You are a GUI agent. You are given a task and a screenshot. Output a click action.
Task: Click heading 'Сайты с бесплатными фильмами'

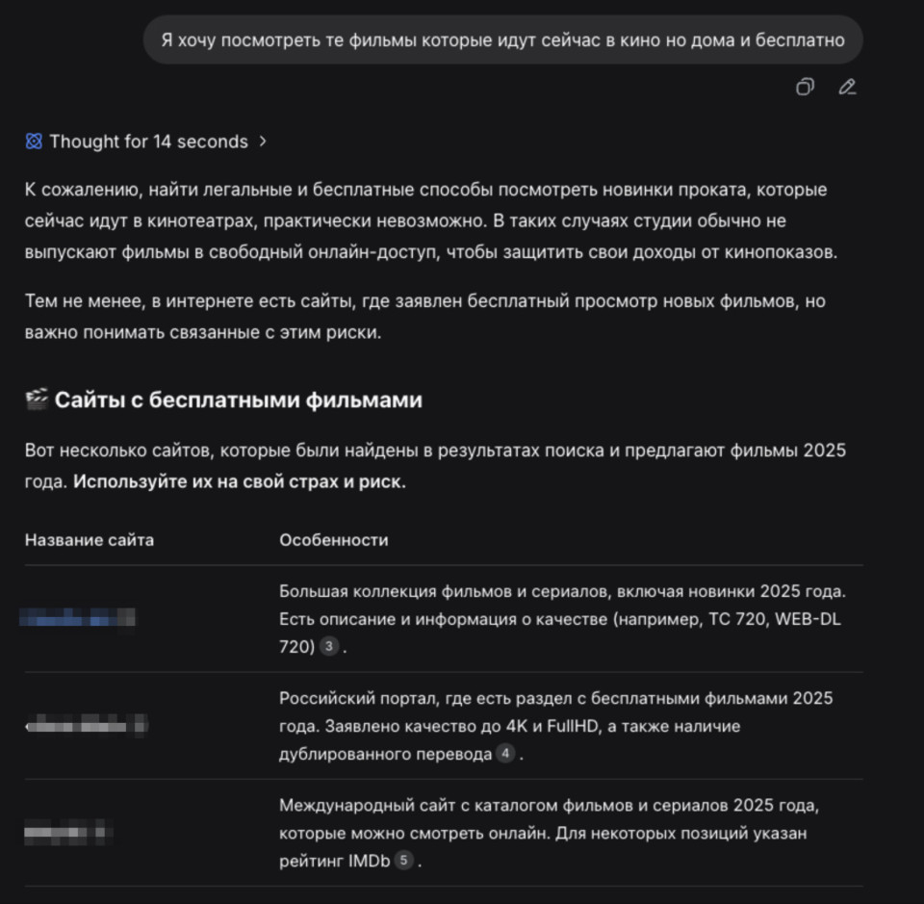point(238,400)
